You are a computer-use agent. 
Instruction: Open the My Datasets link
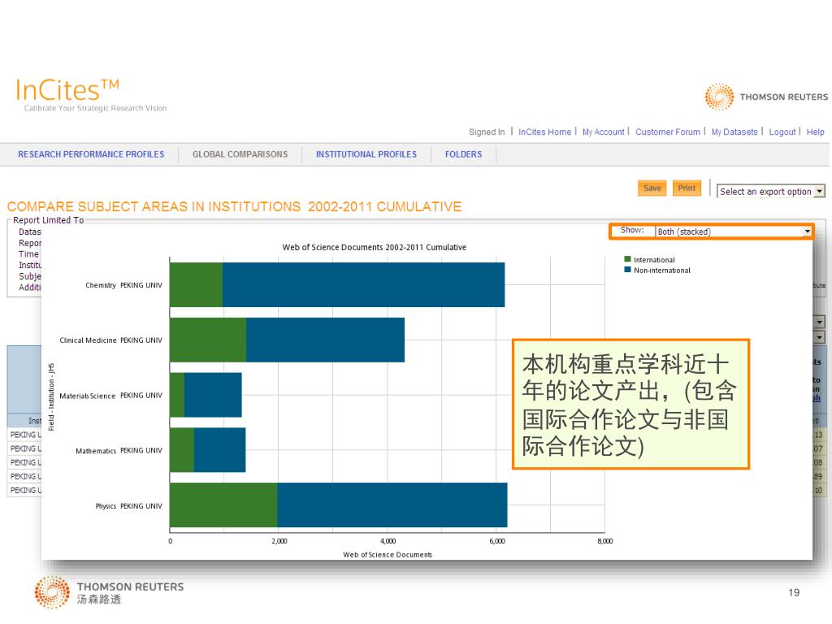(x=734, y=132)
